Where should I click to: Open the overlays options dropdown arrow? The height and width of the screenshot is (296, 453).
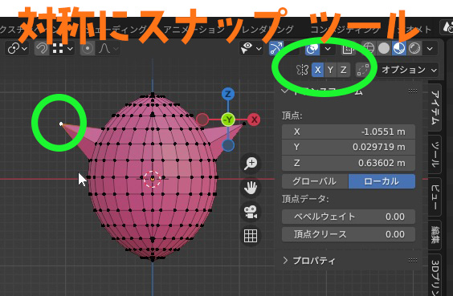pyautogui.click(x=328, y=48)
